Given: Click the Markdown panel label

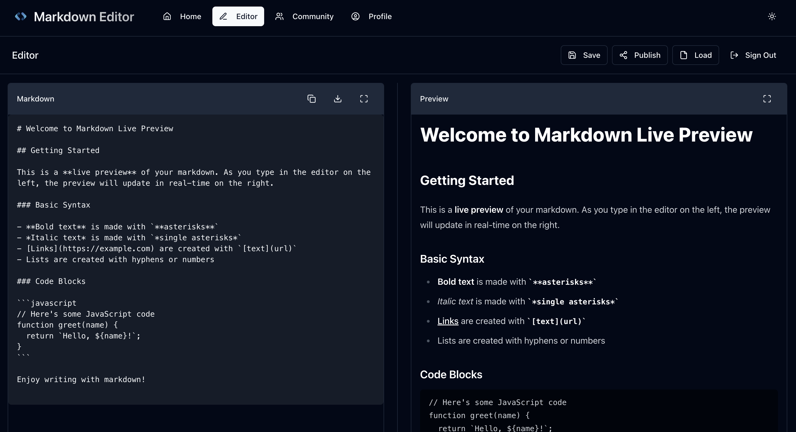Looking at the screenshot, I should pyautogui.click(x=35, y=99).
